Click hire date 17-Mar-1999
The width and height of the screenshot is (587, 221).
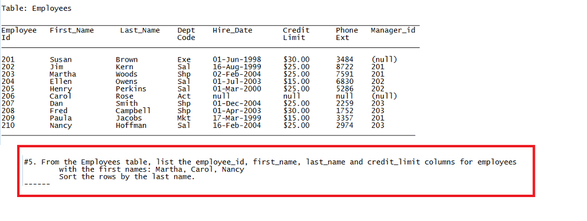237,118
